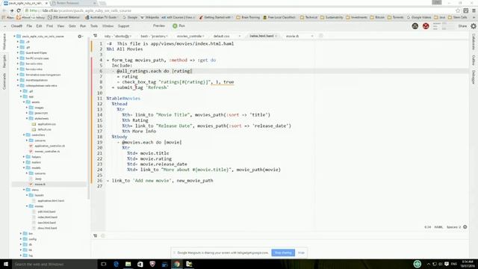Open edit.html.haml in file tree

point(46,211)
